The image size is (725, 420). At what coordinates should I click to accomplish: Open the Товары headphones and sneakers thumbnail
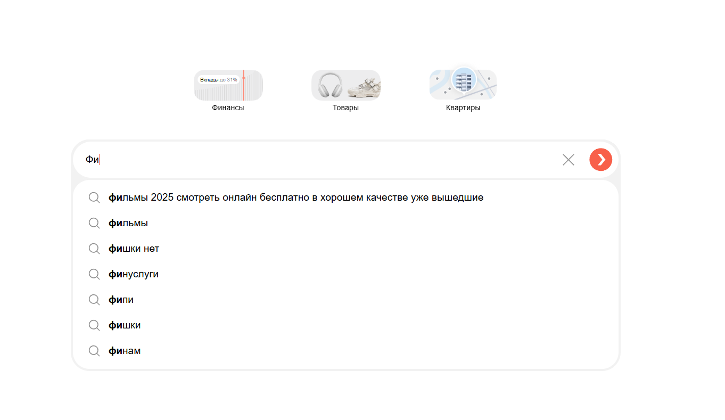point(345,85)
